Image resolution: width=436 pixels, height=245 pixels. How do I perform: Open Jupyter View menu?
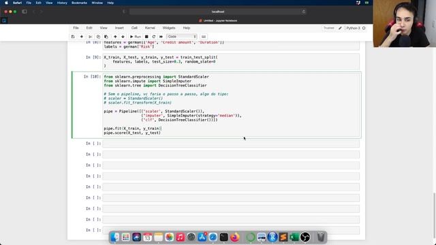[104, 28]
